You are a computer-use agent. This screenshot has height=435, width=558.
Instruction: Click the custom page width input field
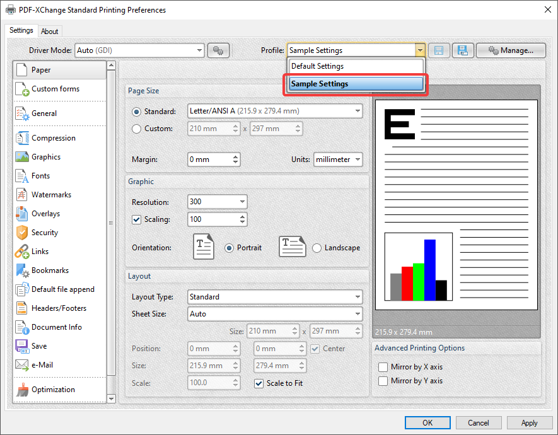(x=209, y=128)
